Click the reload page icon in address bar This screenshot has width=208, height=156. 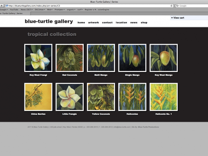pos(171,6)
